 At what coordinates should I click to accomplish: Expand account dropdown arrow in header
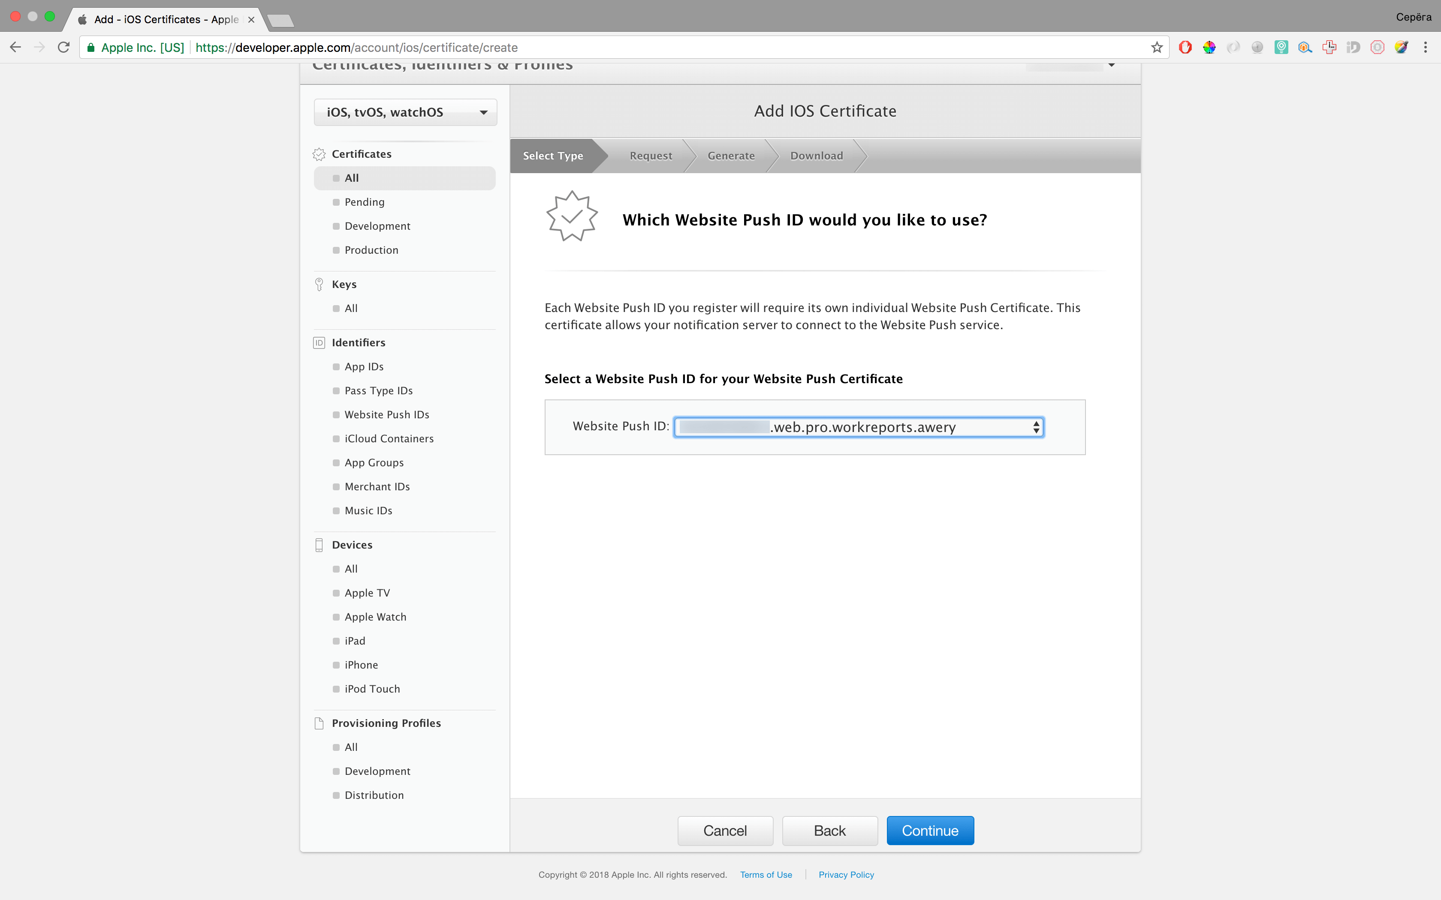[x=1111, y=65]
